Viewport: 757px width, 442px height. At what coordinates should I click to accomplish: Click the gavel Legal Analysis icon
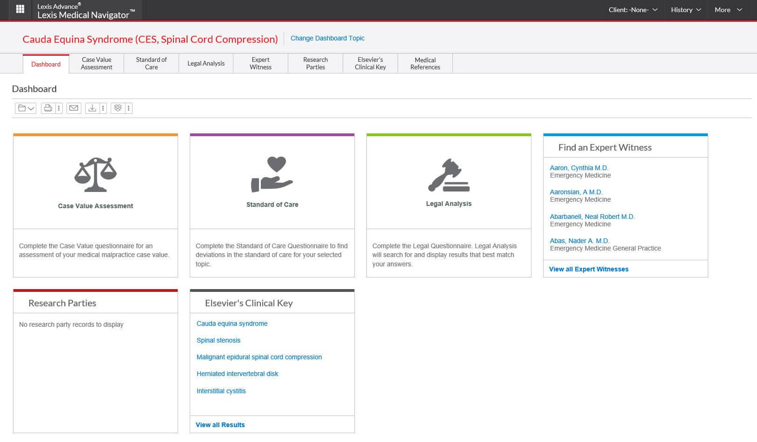449,175
